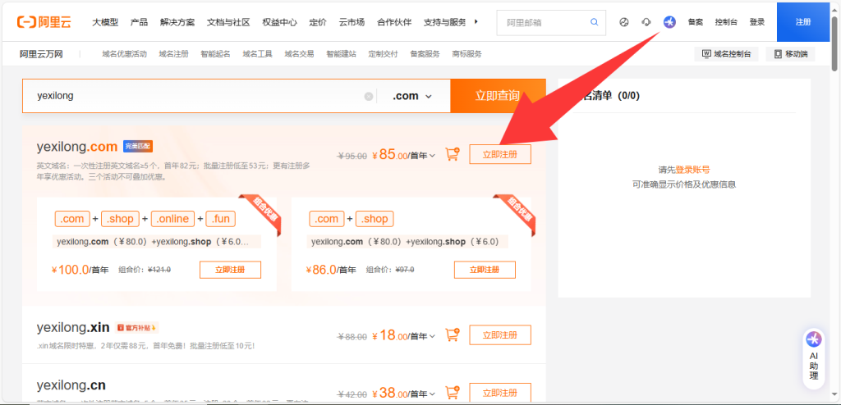Go to 域名优惠活动 in the sub-navigation
This screenshot has height=405, width=841.
tap(125, 54)
